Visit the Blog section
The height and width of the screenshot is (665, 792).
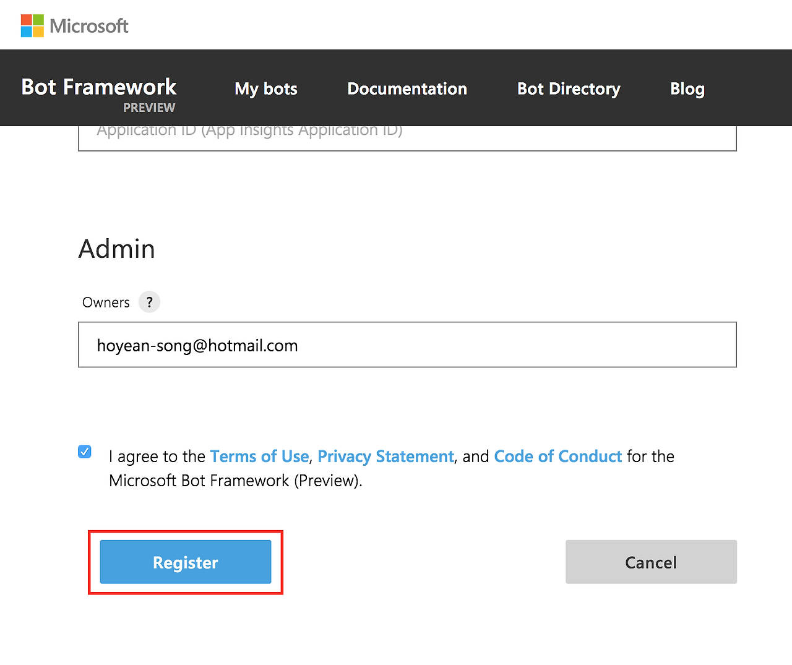pos(687,88)
